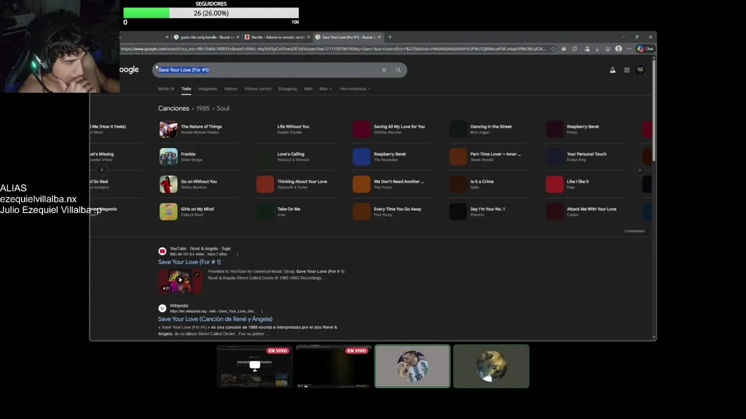Close the 'guess the song bandle' tab

coord(237,37)
